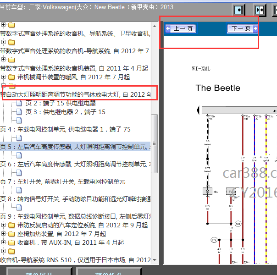Go to previous page with 上一页 button
The height and width of the screenshot is (275, 277).
click(181, 28)
